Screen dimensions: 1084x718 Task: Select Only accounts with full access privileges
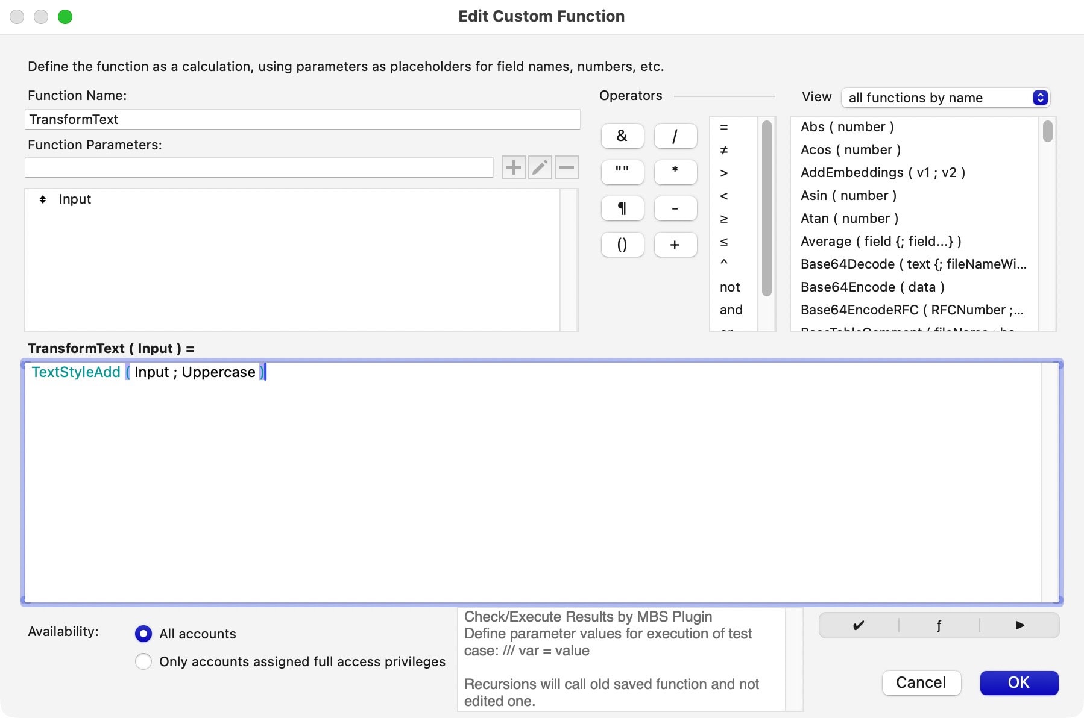tap(143, 661)
